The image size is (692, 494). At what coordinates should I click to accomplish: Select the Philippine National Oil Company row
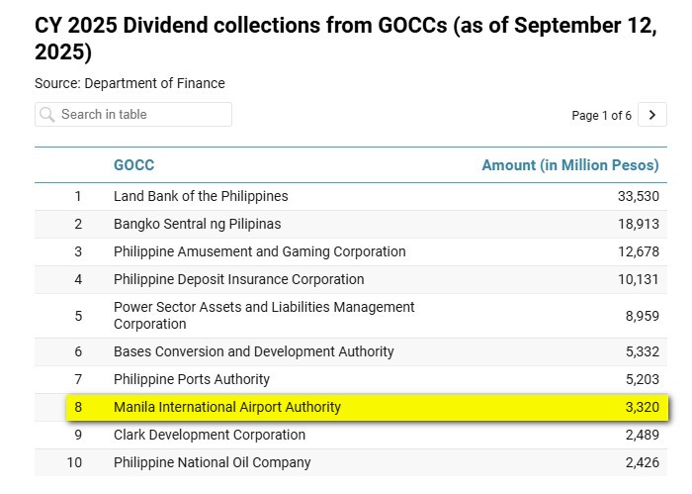click(212, 462)
